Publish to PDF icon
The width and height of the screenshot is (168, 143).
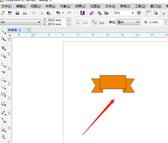pyautogui.click(x=107, y=13)
